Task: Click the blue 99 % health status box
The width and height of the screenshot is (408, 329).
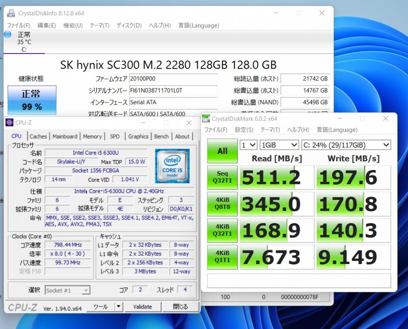Action: (x=32, y=100)
